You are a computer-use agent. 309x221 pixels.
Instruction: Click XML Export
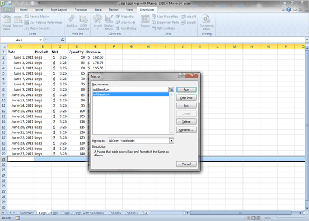click(188, 23)
